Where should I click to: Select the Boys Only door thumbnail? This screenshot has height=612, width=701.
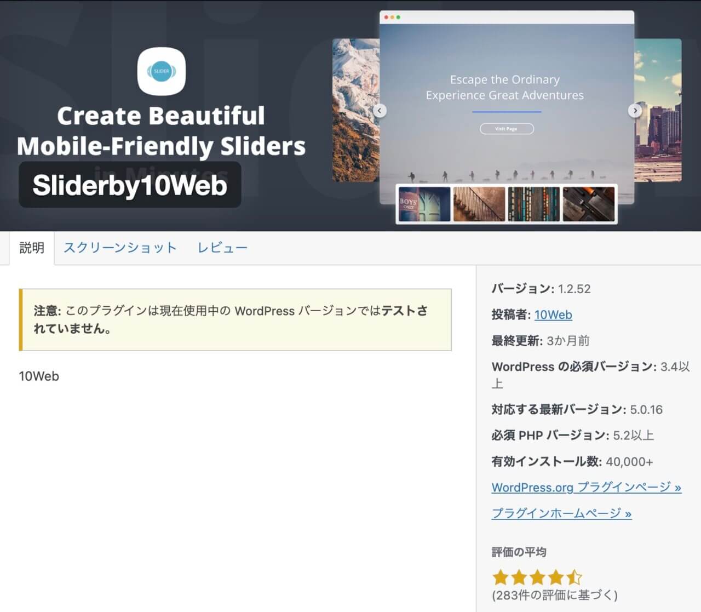(x=424, y=204)
